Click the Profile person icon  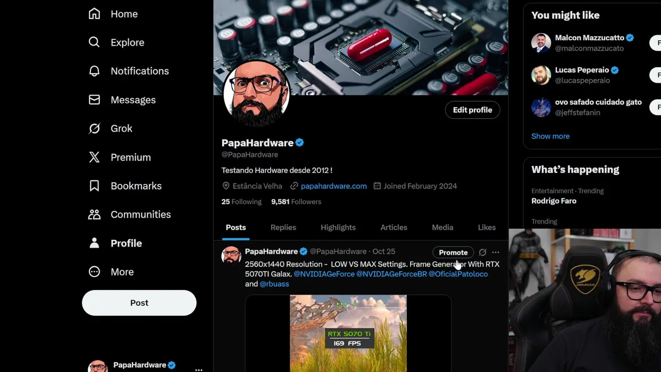[x=94, y=243]
